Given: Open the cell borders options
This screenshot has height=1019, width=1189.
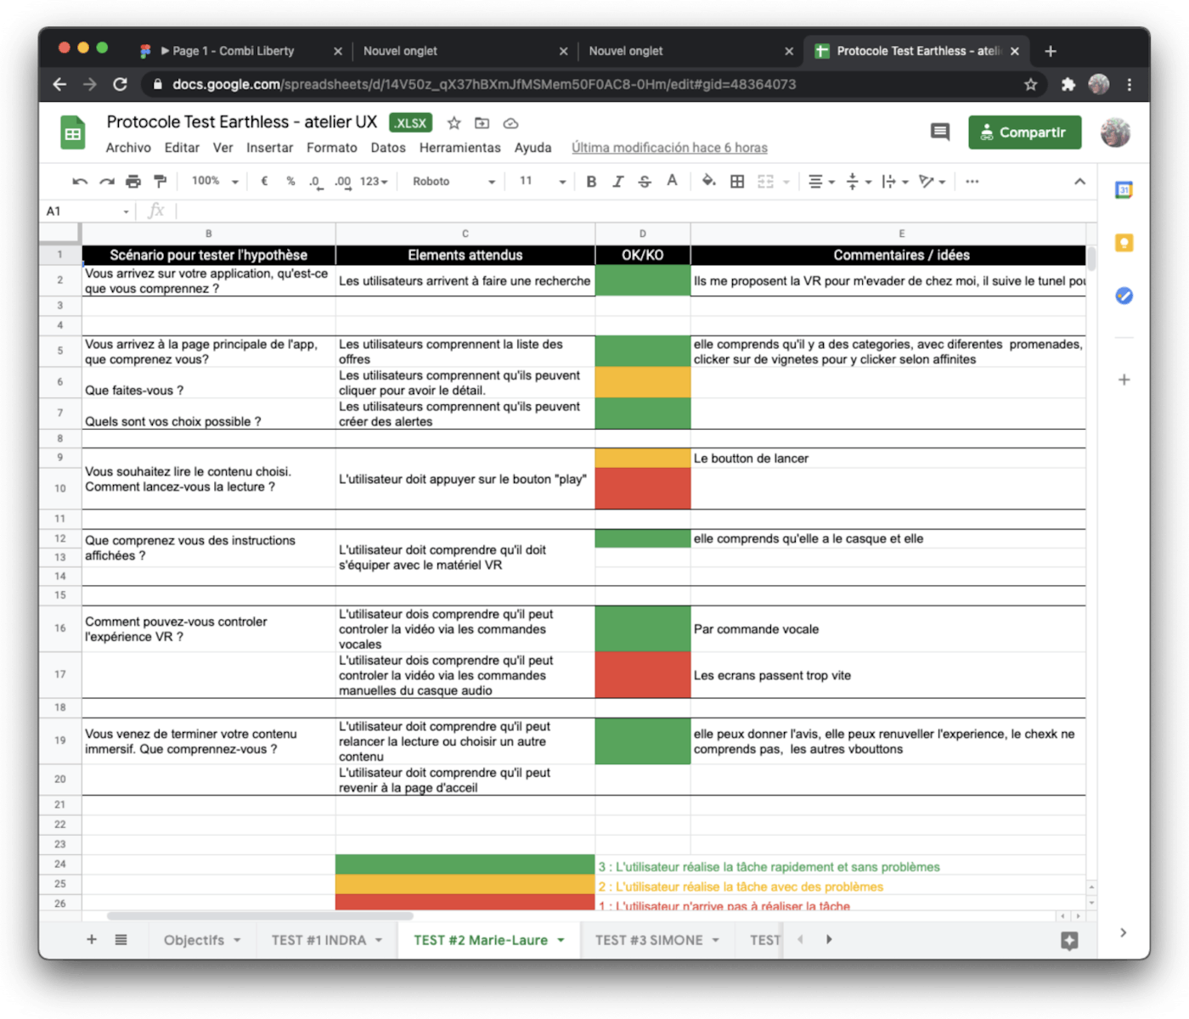Looking at the screenshot, I should click(x=737, y=182).
